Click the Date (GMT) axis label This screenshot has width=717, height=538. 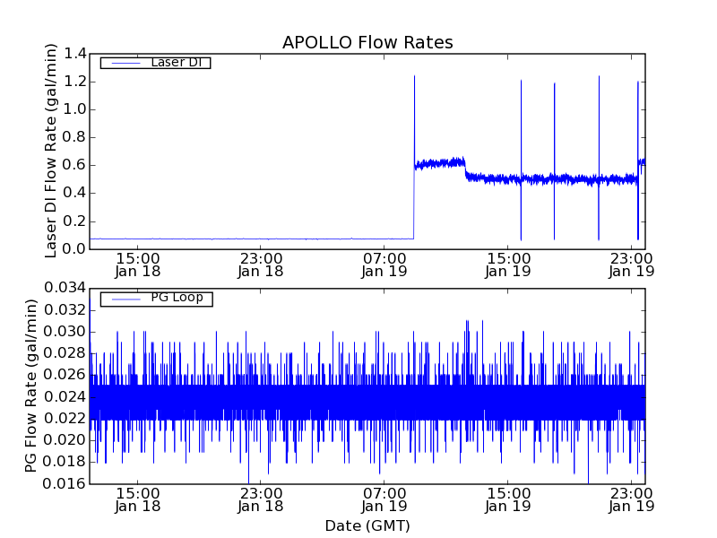tap(367, 526)
